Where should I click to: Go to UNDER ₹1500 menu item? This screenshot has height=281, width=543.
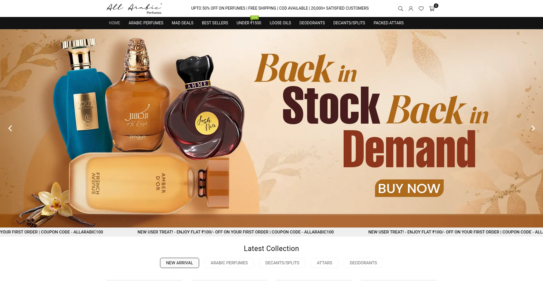[x=249, y=23]
